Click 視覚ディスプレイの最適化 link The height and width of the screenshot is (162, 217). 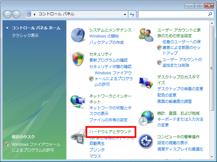tap(180, 149)
